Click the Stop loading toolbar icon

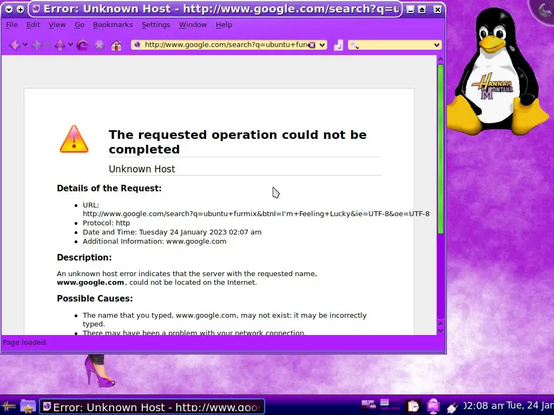click(x=100, y=45)
